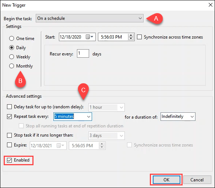Click the Begin the task label
Screen dimensions: 215x188
click(x=18, y=19)
